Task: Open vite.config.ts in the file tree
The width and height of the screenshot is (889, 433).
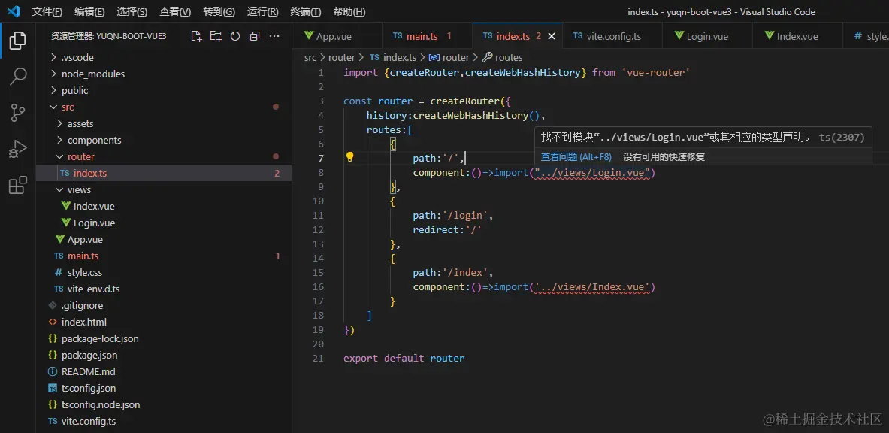Action: click(164, 421)
